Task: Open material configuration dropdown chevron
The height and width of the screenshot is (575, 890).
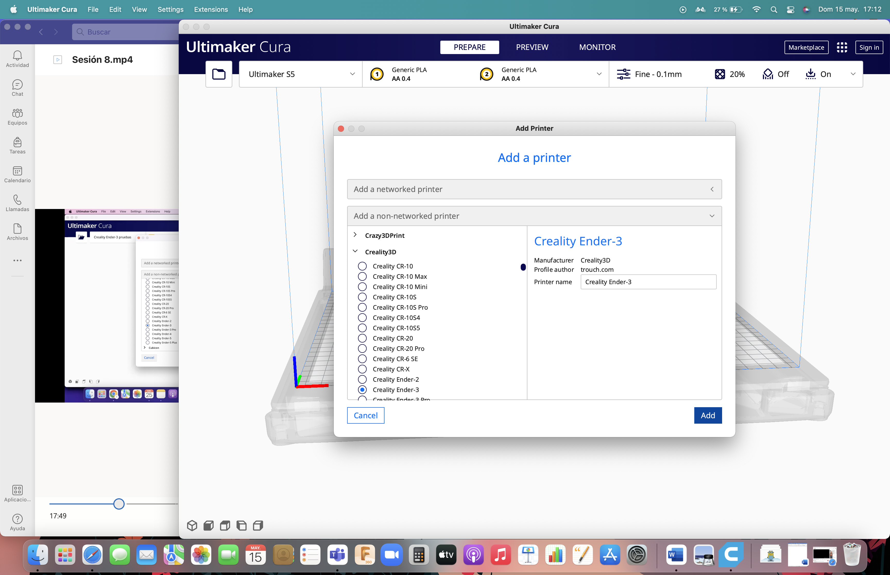Action: (x=599, y=74)
